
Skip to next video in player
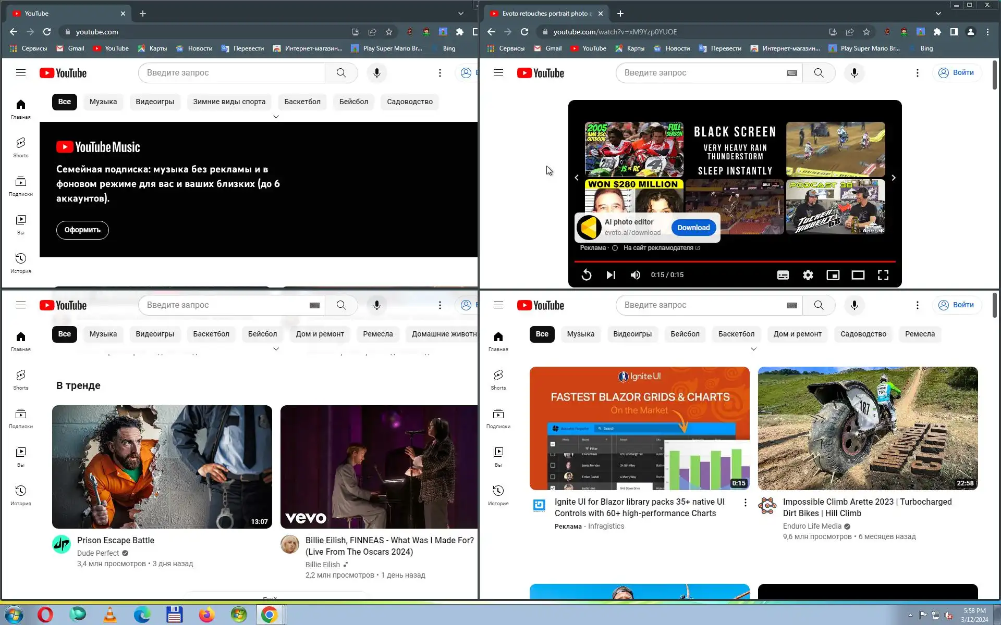[611, 275]
